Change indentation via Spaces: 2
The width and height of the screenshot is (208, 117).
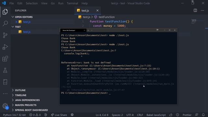tap(117, 115)
